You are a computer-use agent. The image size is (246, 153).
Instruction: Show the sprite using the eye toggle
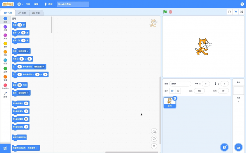tap(172, 91)
